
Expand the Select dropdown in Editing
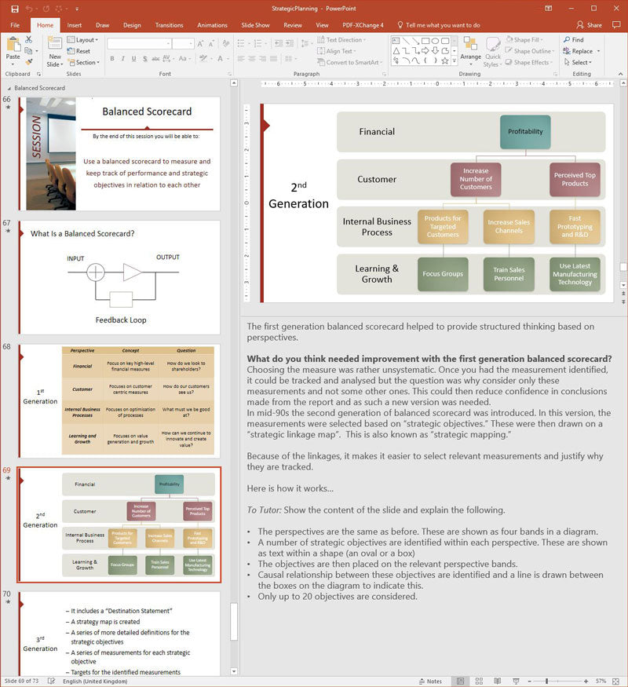[578, 63]
